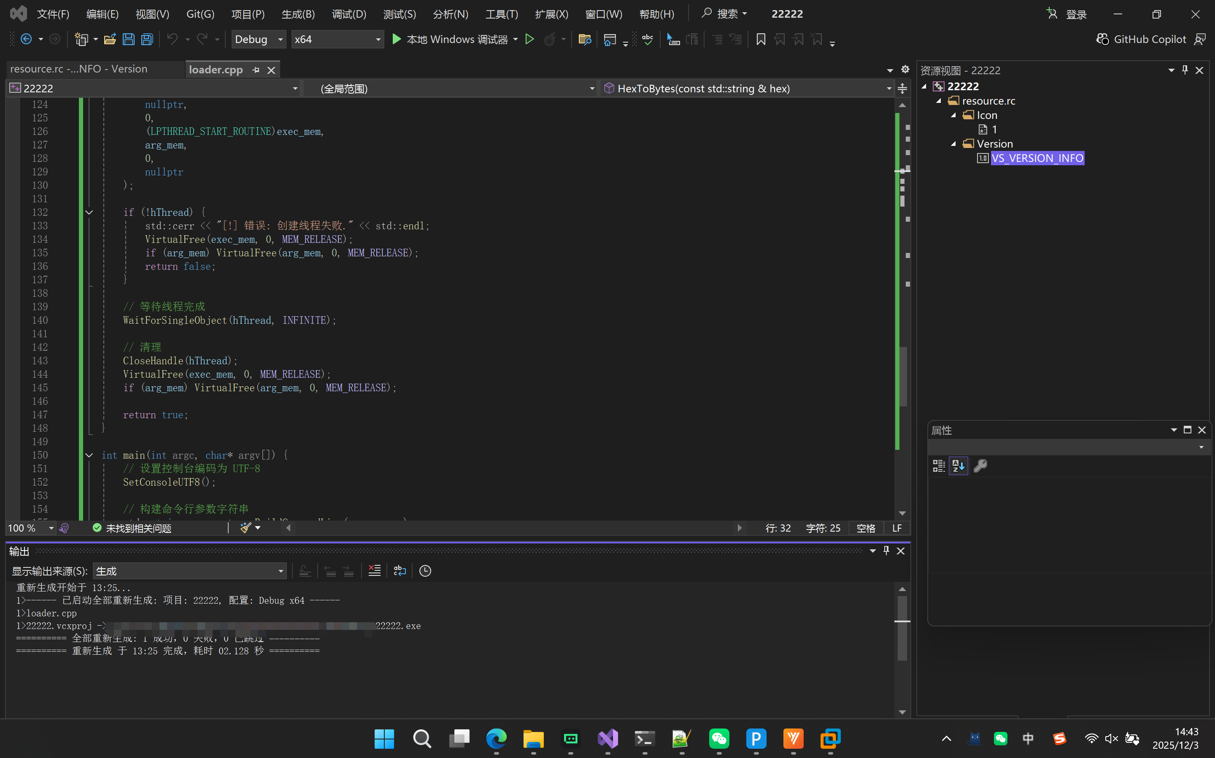Image resolution: width=1215 pixels, height=758 pixels.
Task: Collapse the main function code block
Action: [89, 455]
